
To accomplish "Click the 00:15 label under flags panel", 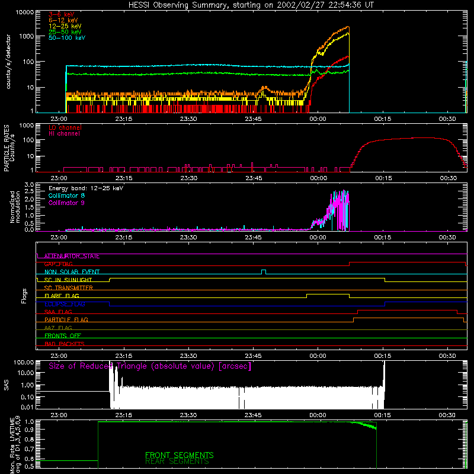I will point(383,356).
